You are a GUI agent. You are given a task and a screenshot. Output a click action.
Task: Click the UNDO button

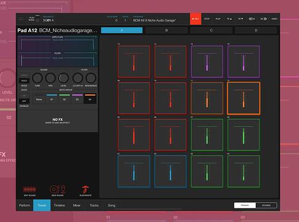[274, 18]
